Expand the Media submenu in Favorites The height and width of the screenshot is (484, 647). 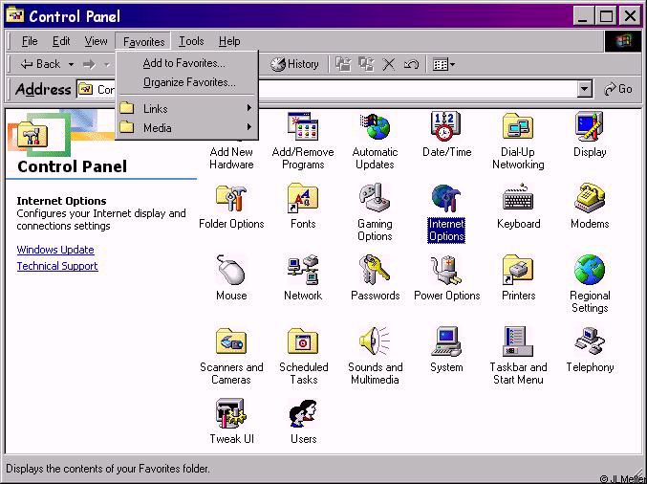186,127
